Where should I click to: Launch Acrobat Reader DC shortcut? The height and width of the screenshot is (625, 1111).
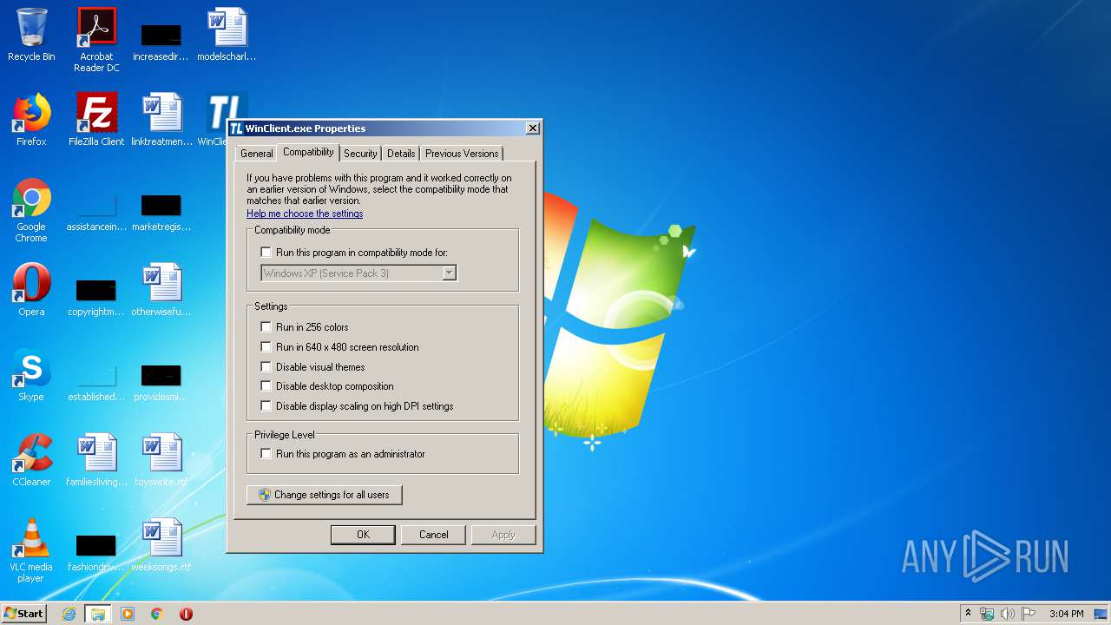(x=96, y=39)
